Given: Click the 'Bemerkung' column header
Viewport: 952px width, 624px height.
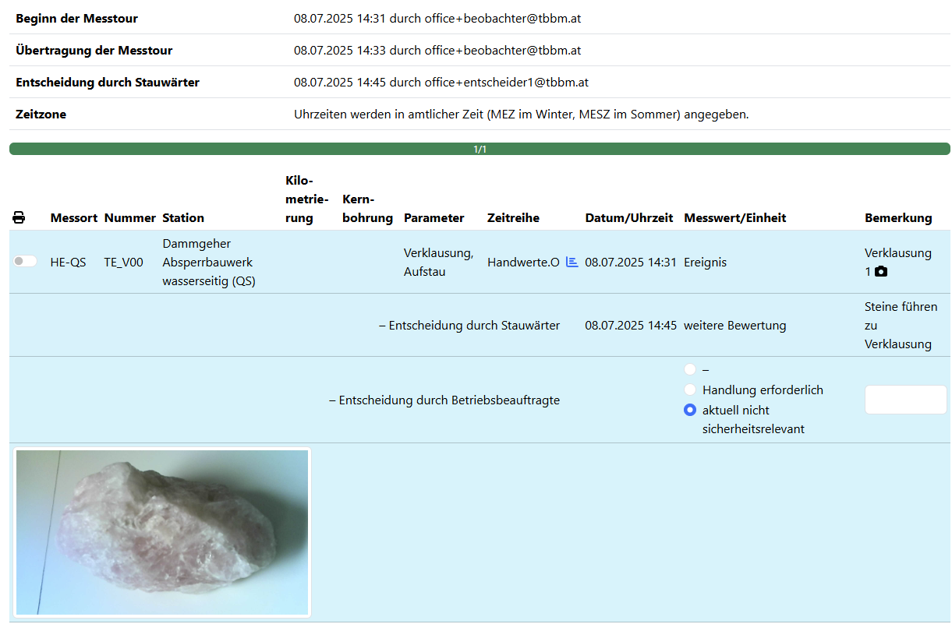Looking at the screenshot, I should click(898, 218).
